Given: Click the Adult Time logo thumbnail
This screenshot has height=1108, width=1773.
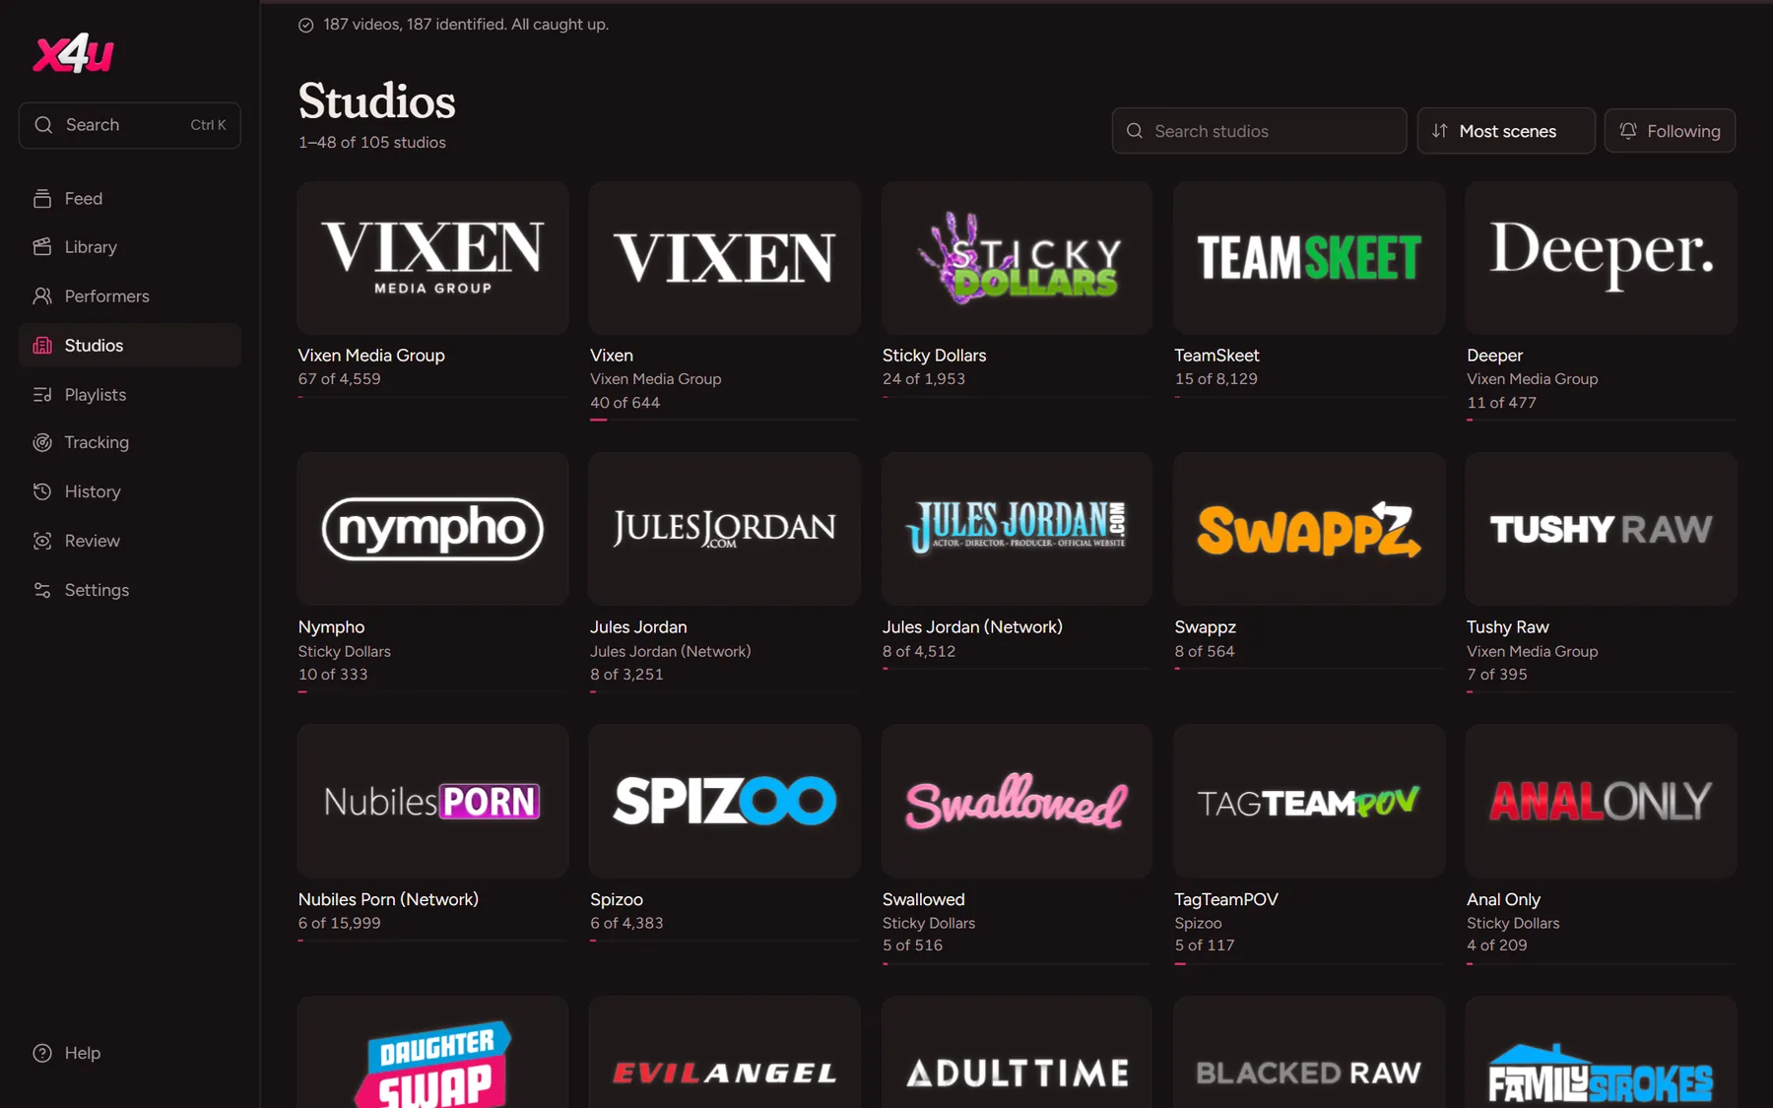Looking at the screenshot, I should pyautogui.click(x=1017, y=1052).
